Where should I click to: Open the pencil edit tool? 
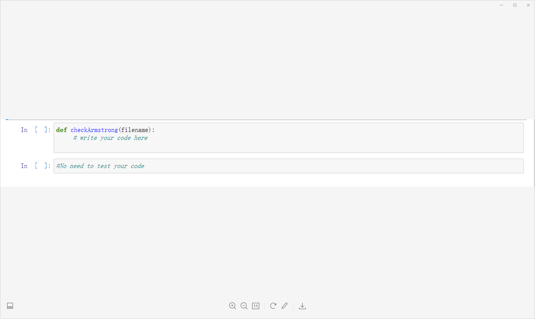click(x=284, y=306)
